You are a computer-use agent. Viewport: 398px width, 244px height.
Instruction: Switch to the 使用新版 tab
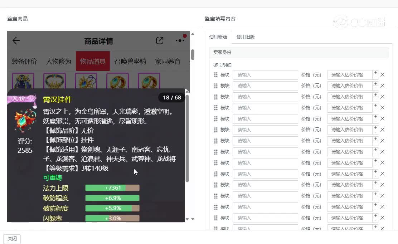tap(218, 37)
